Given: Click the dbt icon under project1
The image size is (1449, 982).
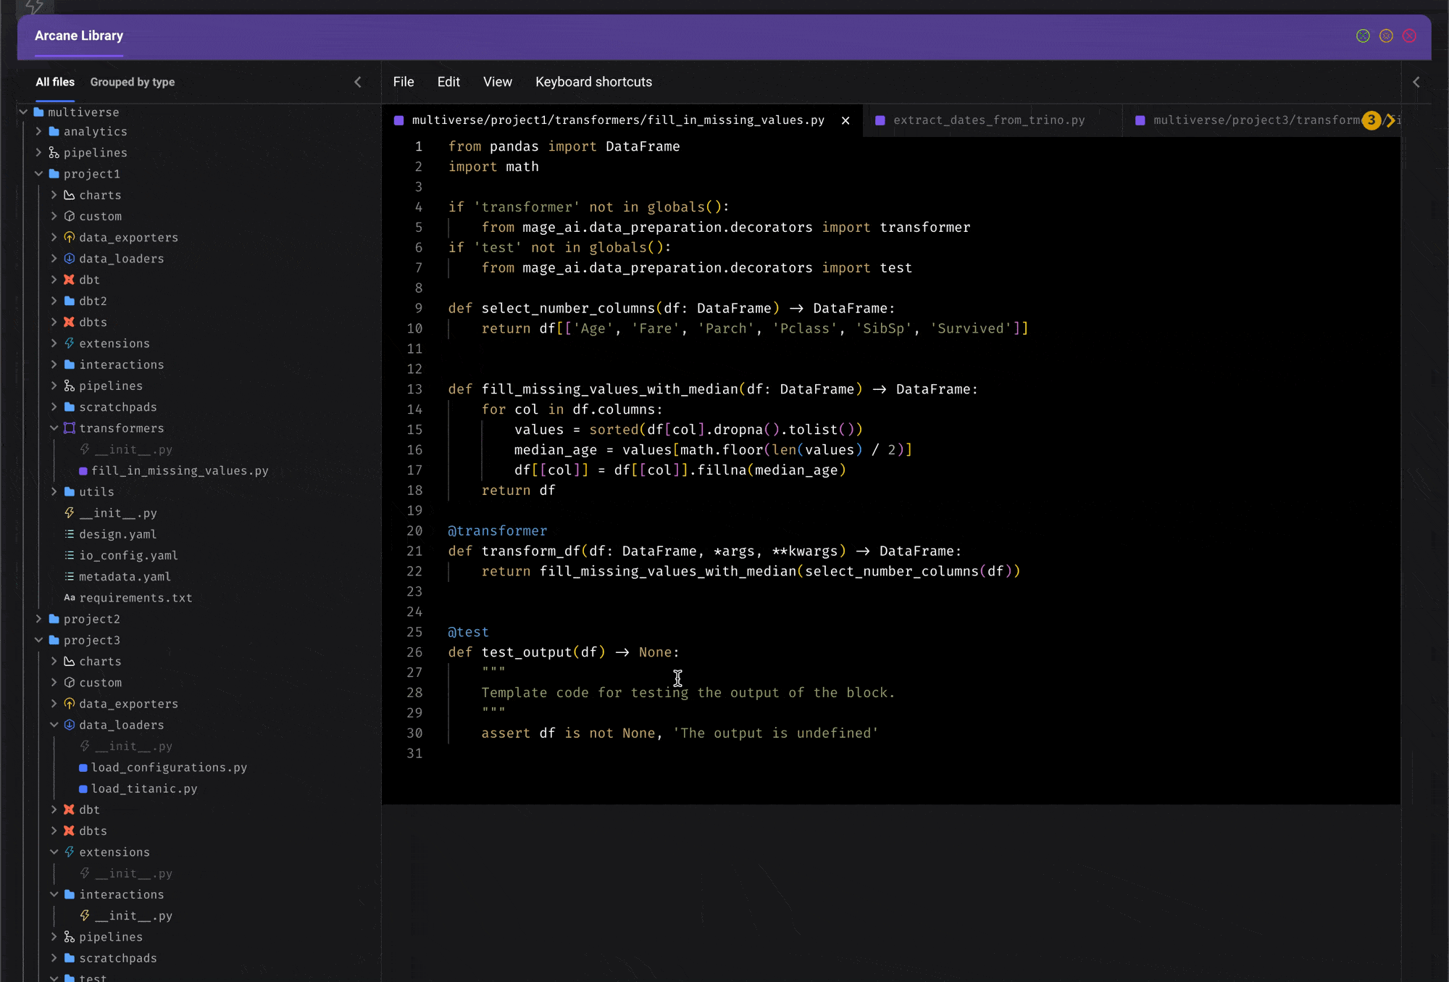Looking at the screenshot, I should (x=70, y=280).
